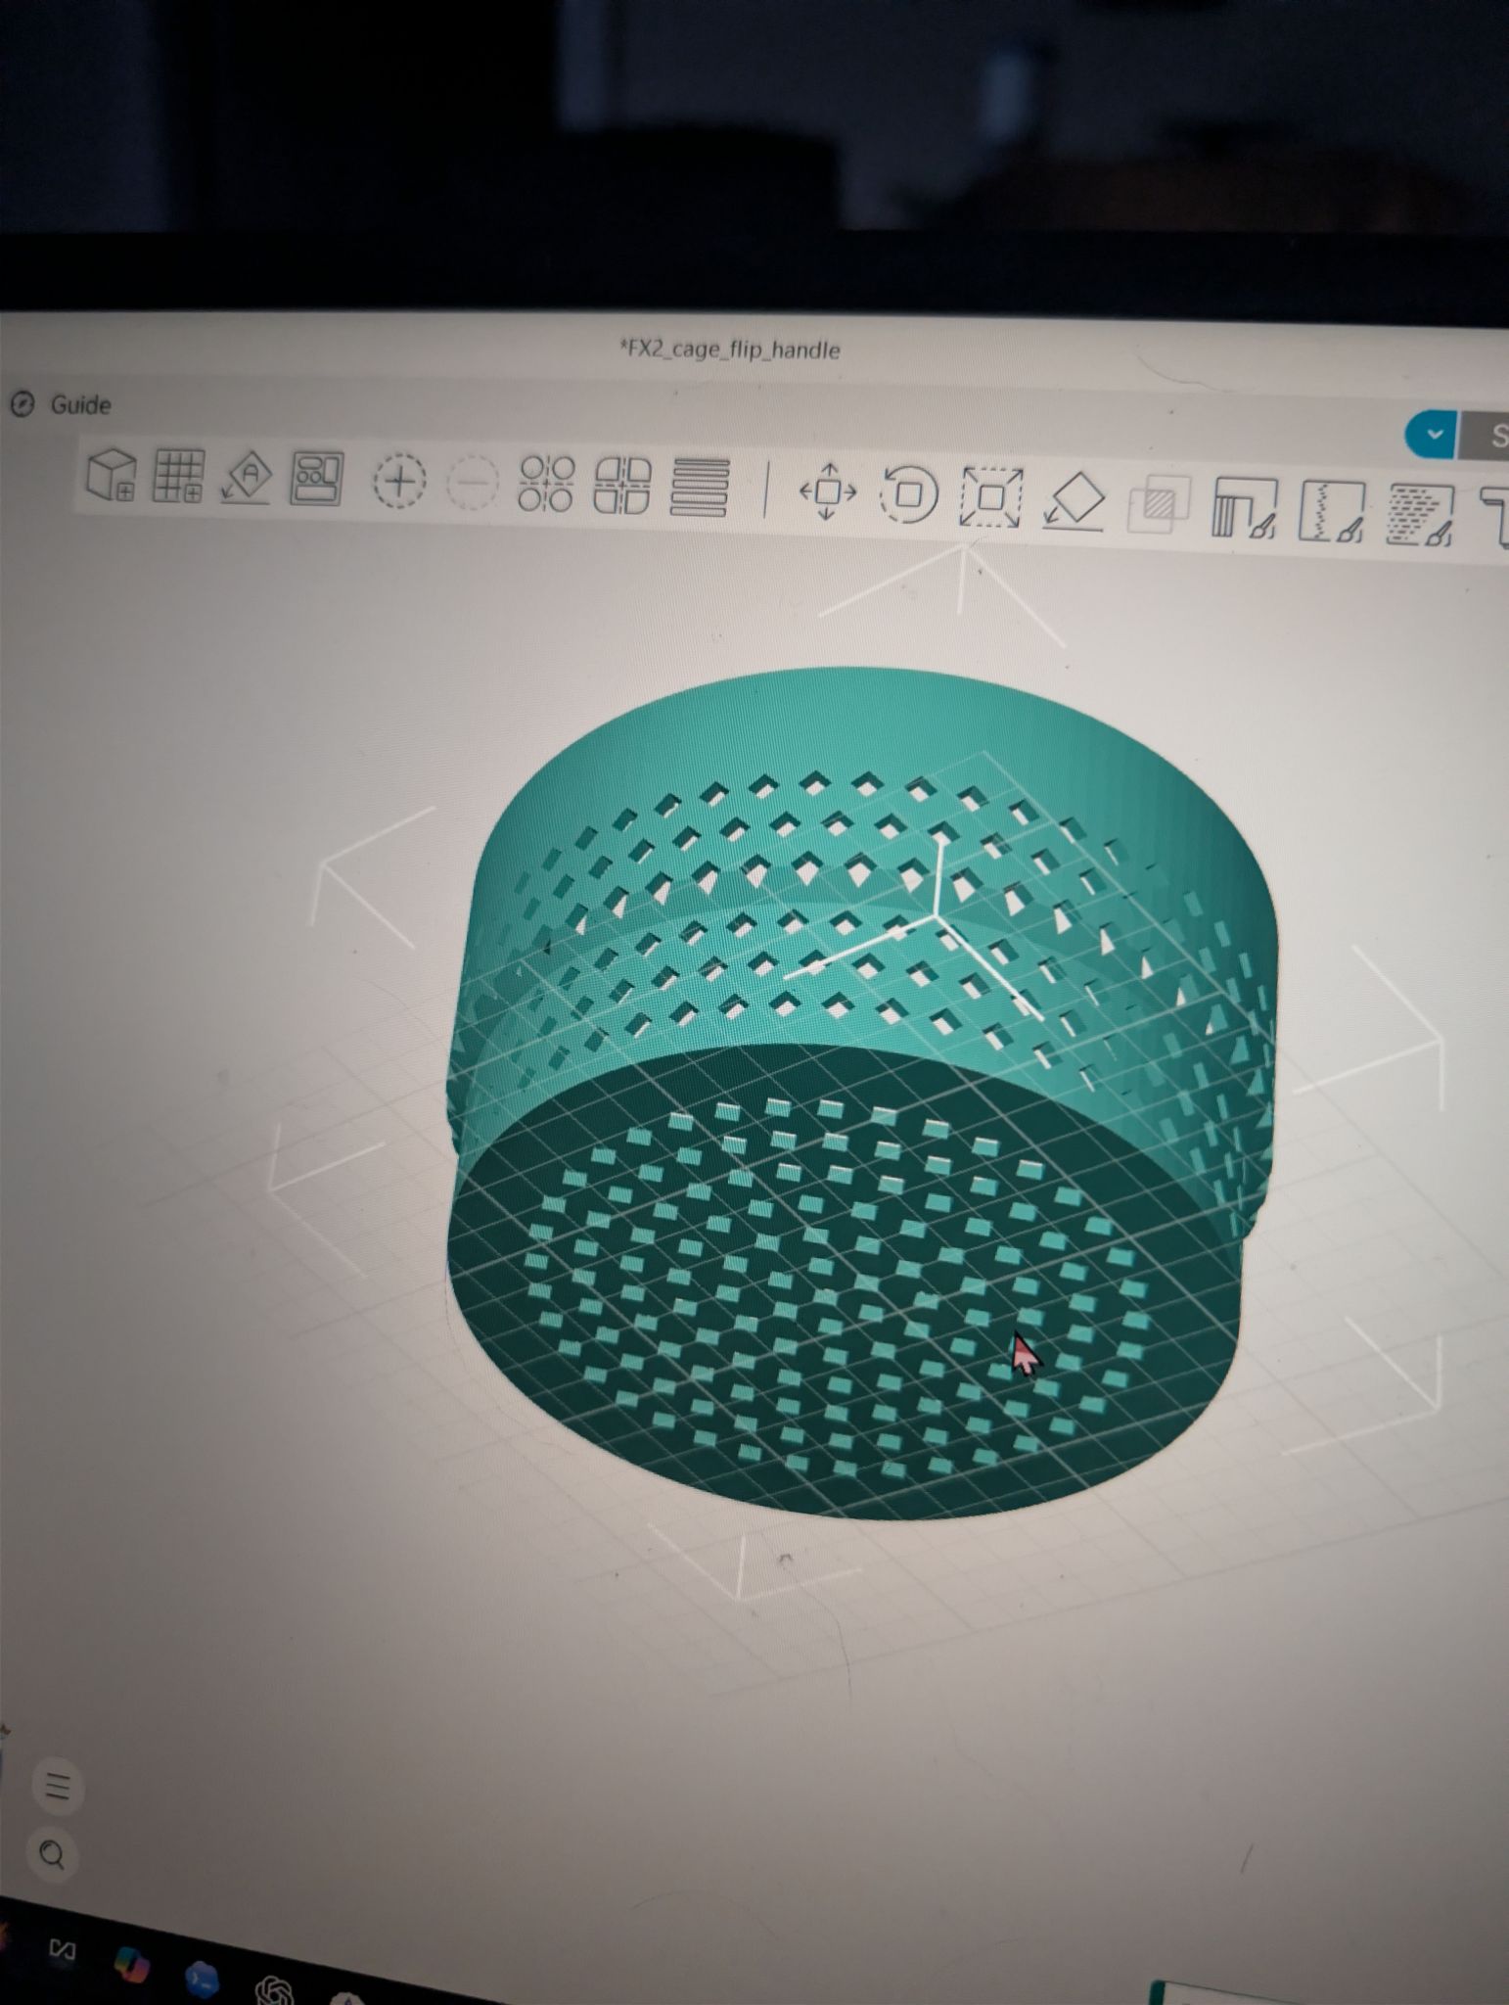Click the remove instance minus-circle icon
The image size is (1509, 2005).
[x=473, y=483]
